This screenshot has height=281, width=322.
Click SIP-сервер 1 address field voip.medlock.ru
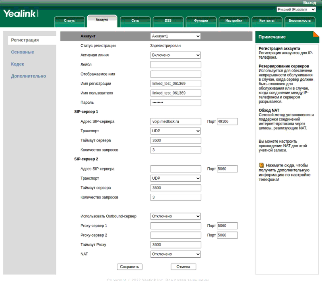175,121
